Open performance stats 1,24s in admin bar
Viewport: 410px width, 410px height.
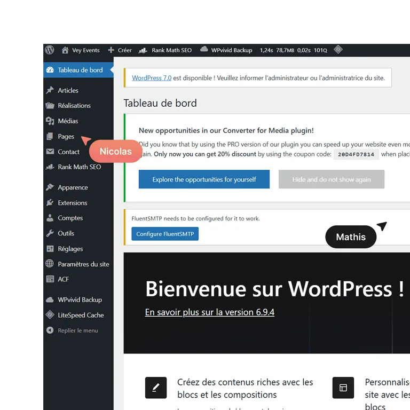click(294, 50)
